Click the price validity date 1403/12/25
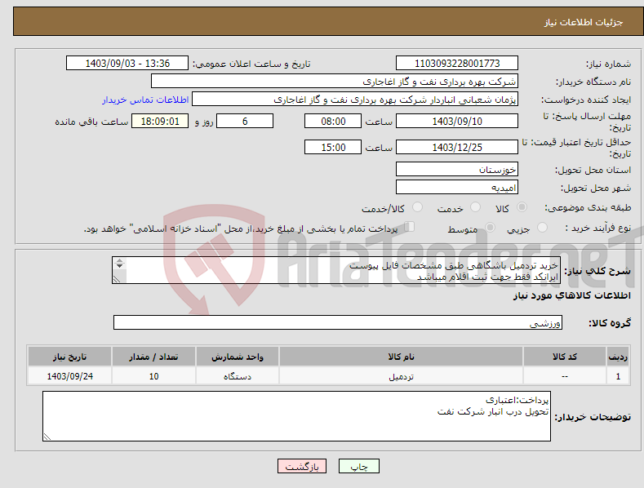The image size is (644, 488). 457,147
